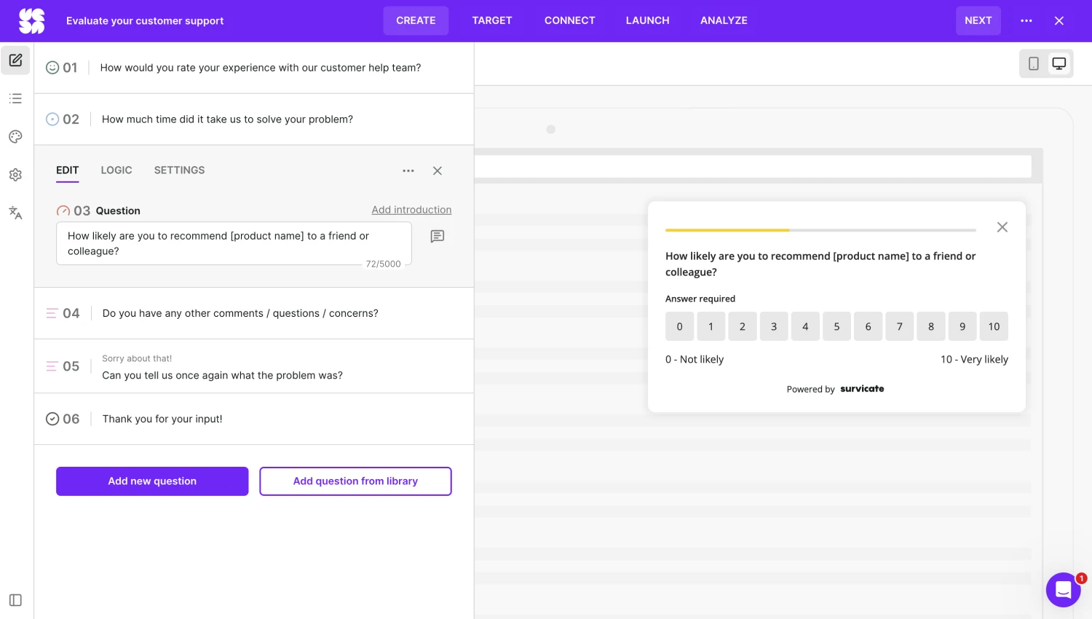
Task: Click the settings gear icon in sidebar
Action: click(x=15, y=175)
